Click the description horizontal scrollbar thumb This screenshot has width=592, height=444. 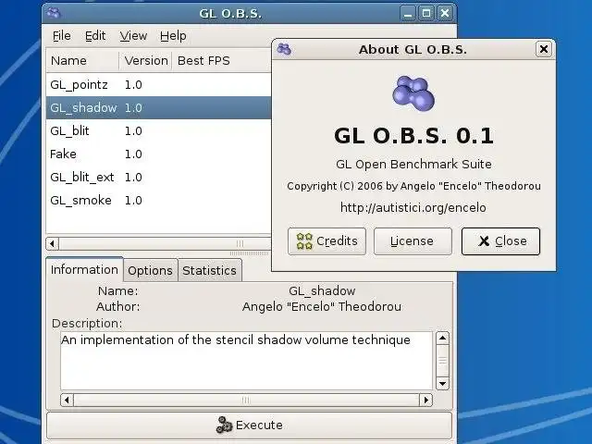tap(247, 400)
